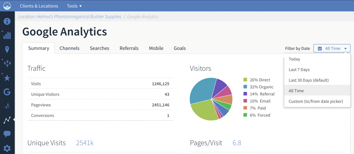Switch to the Goals tab

click(180, 48)
